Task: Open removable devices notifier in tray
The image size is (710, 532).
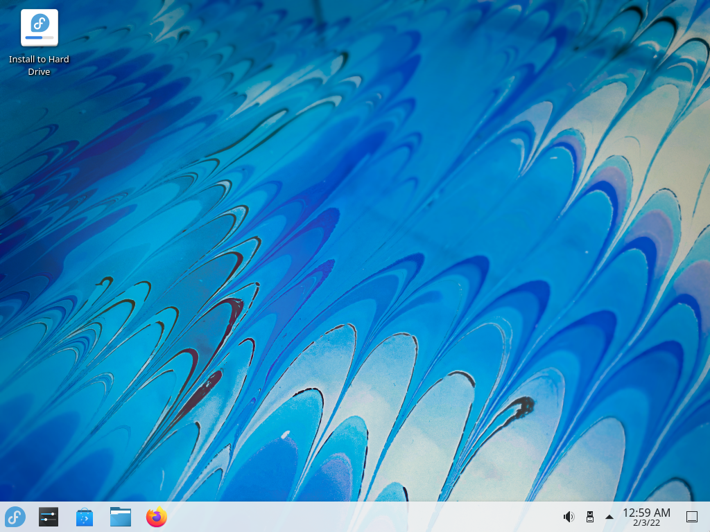Action: tap(589, 517)
